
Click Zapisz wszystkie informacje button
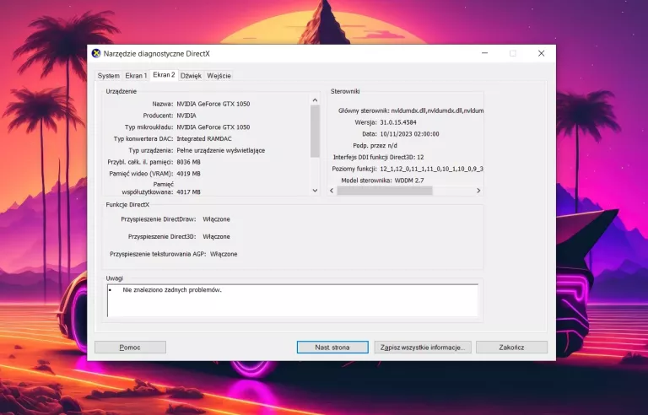coord(423,348)
